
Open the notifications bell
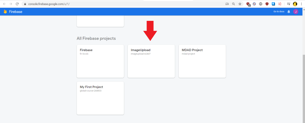coord(289,12)
